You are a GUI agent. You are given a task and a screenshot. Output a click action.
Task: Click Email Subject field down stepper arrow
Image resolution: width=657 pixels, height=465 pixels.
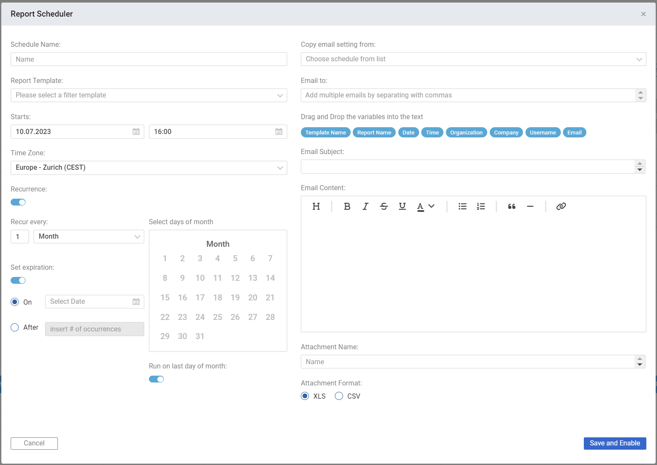pyautogui.click(x=640, y=170)
